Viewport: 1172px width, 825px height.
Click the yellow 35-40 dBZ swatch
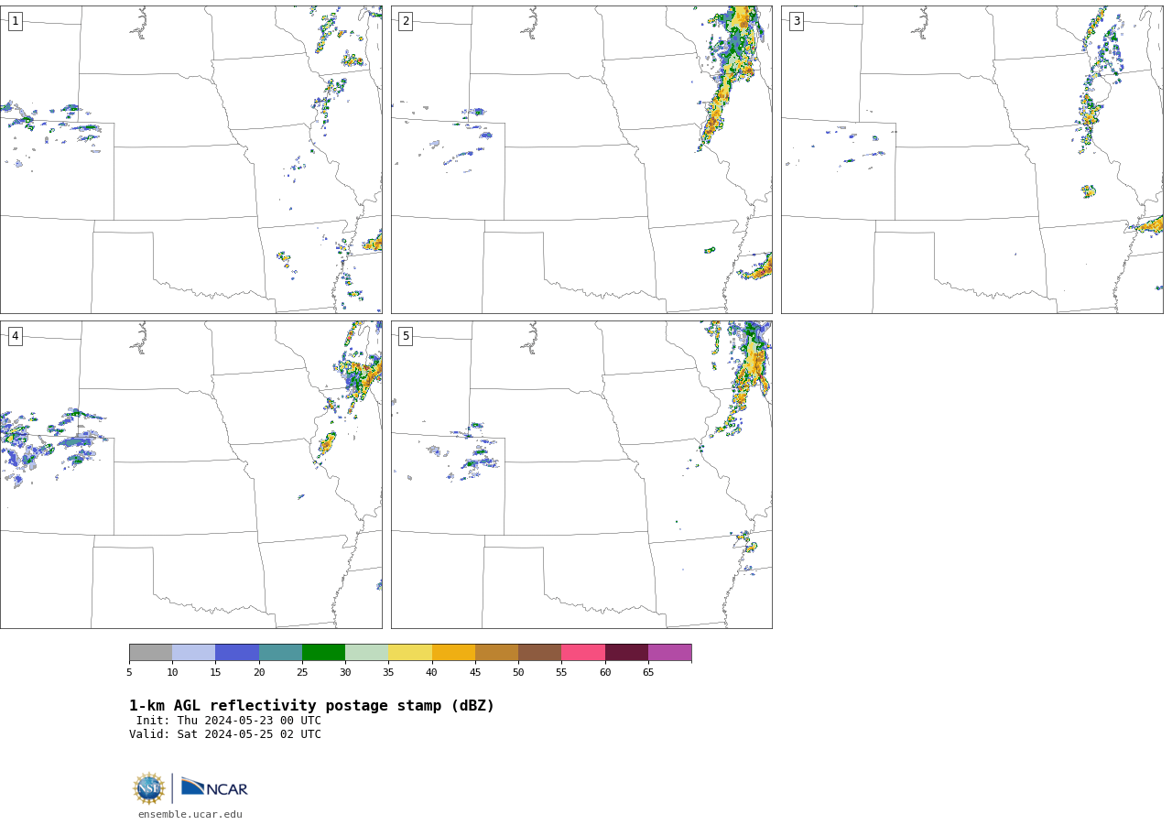pos(410,653)
